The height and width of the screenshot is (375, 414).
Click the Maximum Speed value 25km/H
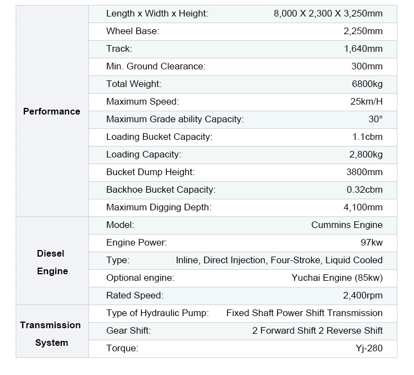[365, 102]
